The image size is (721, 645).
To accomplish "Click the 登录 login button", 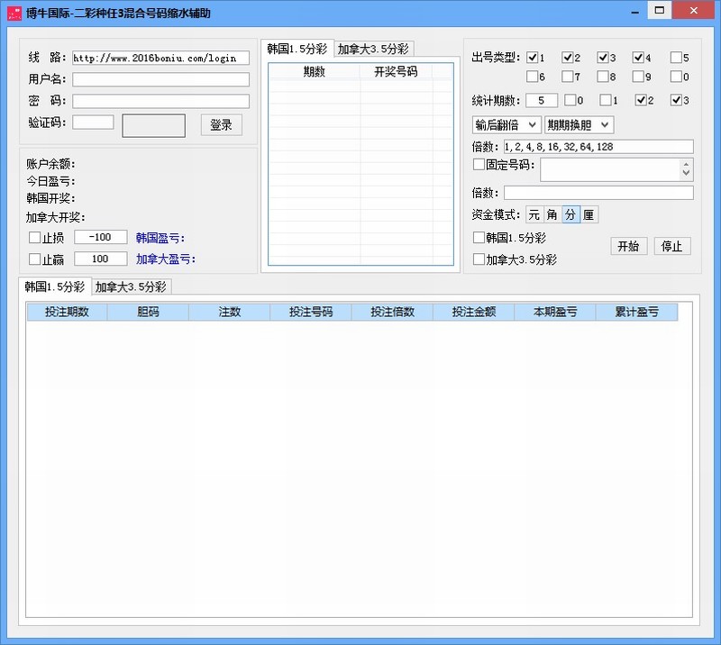I will 221,125.
